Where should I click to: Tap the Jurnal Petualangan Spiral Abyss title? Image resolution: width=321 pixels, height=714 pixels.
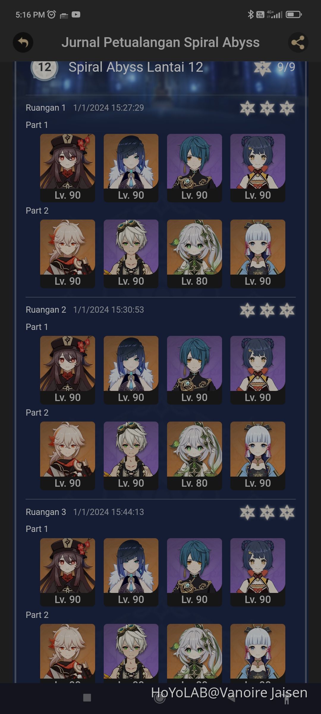(x=160, y=43)
